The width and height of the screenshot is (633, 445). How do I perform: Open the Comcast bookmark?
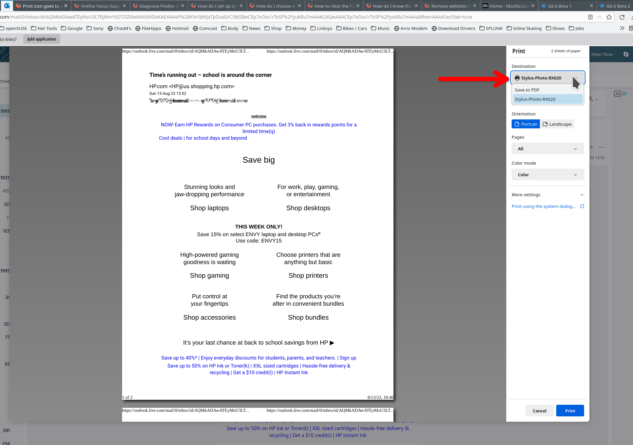click(205, 28)
